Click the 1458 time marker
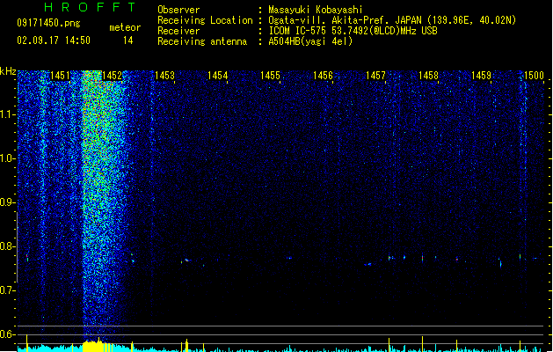Screen dimensions: 553x352 (428, 76)
